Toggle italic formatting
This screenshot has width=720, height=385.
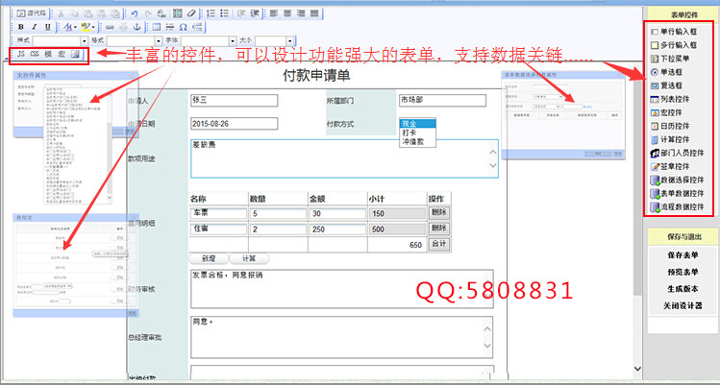click(34, 27)
